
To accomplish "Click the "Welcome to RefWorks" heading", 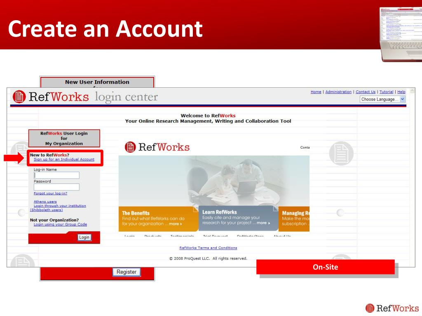I will pyautogui.click(x=208, y=116).
